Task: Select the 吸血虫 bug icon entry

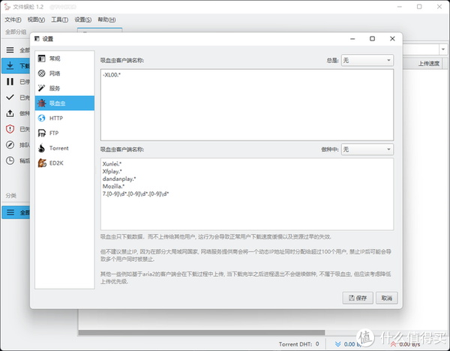Action: click(41, 103)
